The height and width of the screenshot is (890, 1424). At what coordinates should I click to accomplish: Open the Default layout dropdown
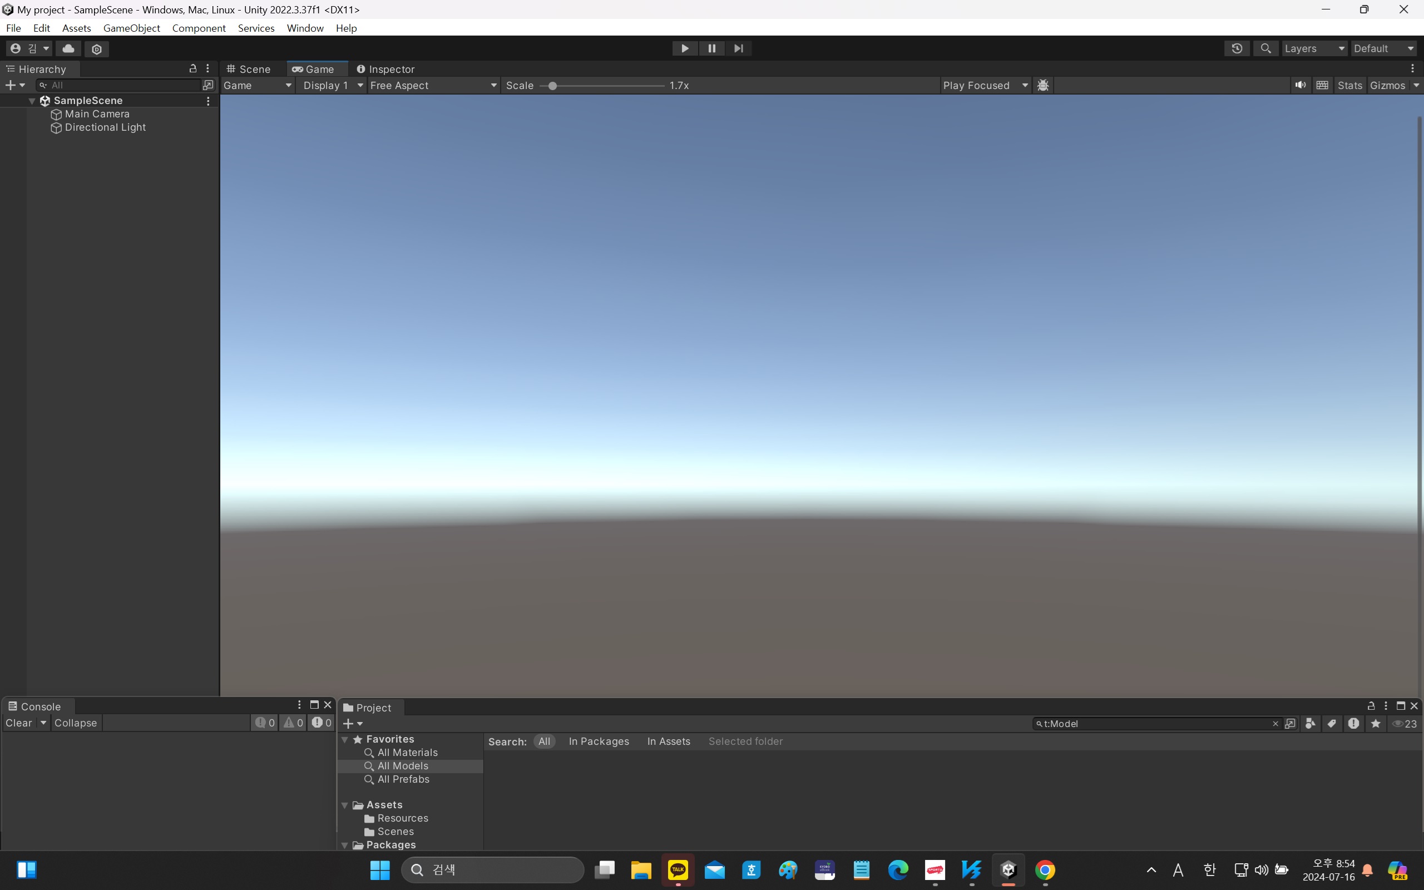tap(1383, 48)
